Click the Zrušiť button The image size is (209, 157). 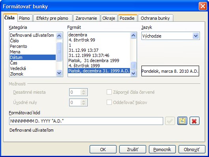pos(133,149)
